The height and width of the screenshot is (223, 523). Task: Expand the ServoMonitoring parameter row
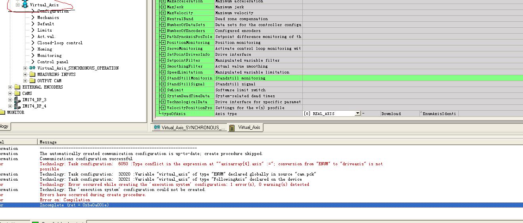(x=163, y=48)
